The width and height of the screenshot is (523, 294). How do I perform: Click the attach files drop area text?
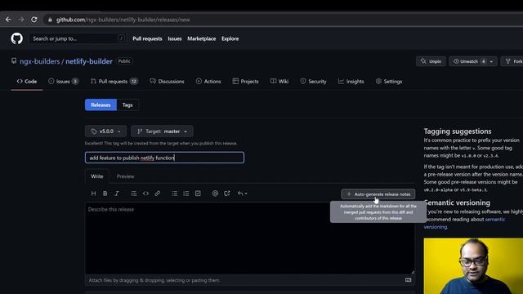(x=154, y=280)
